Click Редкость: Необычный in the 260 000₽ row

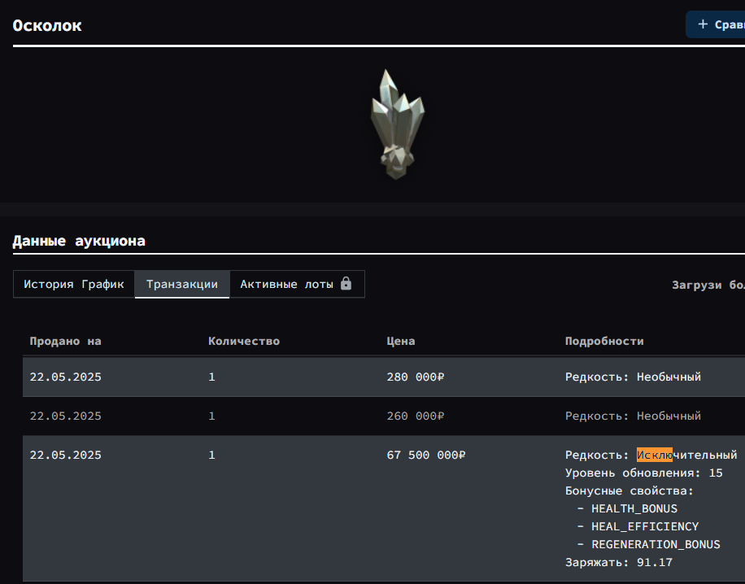tap(633, 416)
